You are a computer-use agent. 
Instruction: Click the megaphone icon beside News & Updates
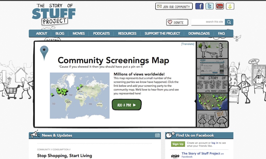tap(35, 134)
